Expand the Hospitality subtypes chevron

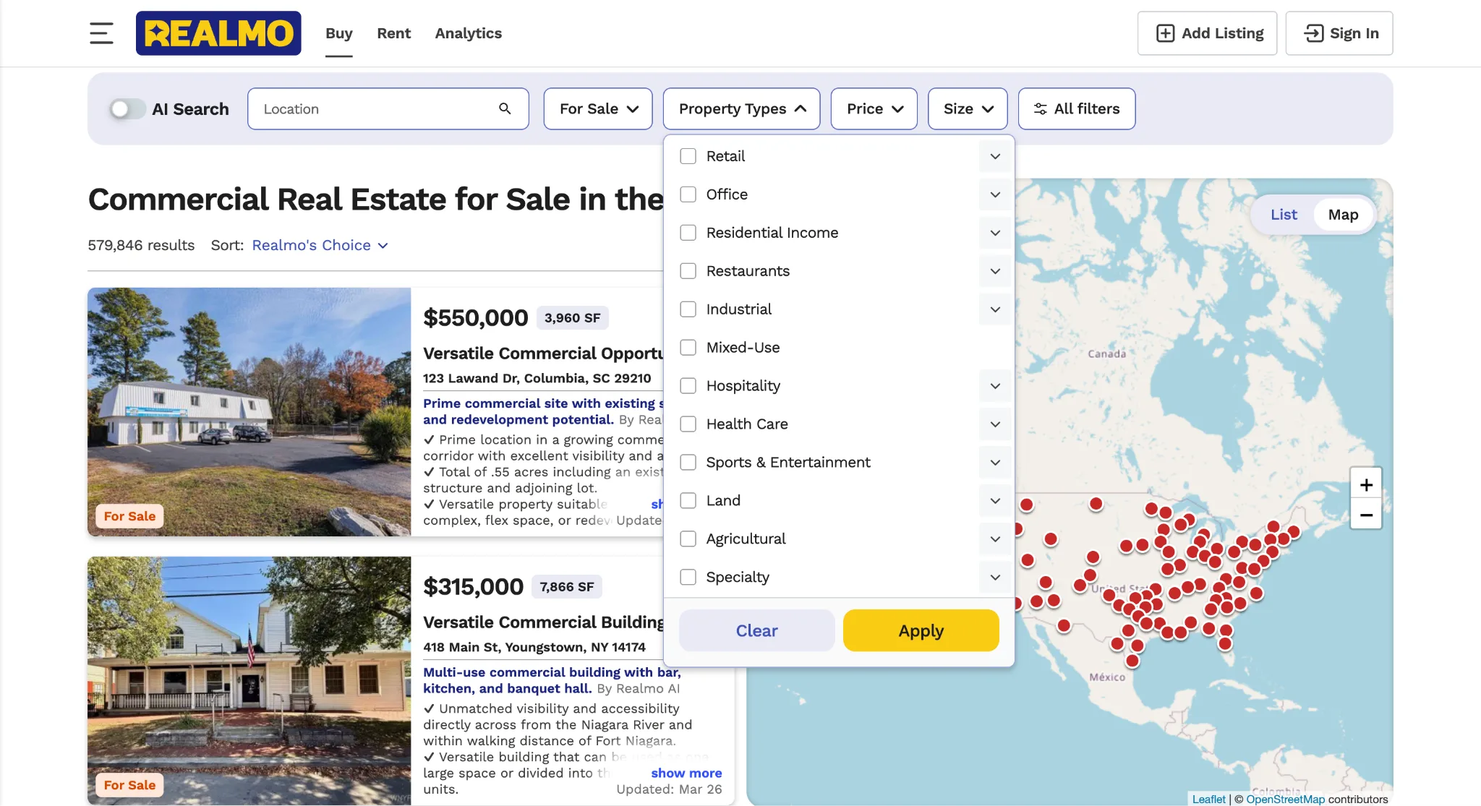point(995,386)
